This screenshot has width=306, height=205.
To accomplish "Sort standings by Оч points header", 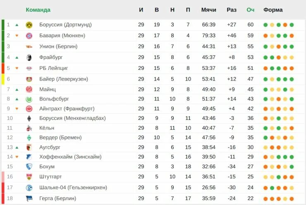I will (250, 10).
